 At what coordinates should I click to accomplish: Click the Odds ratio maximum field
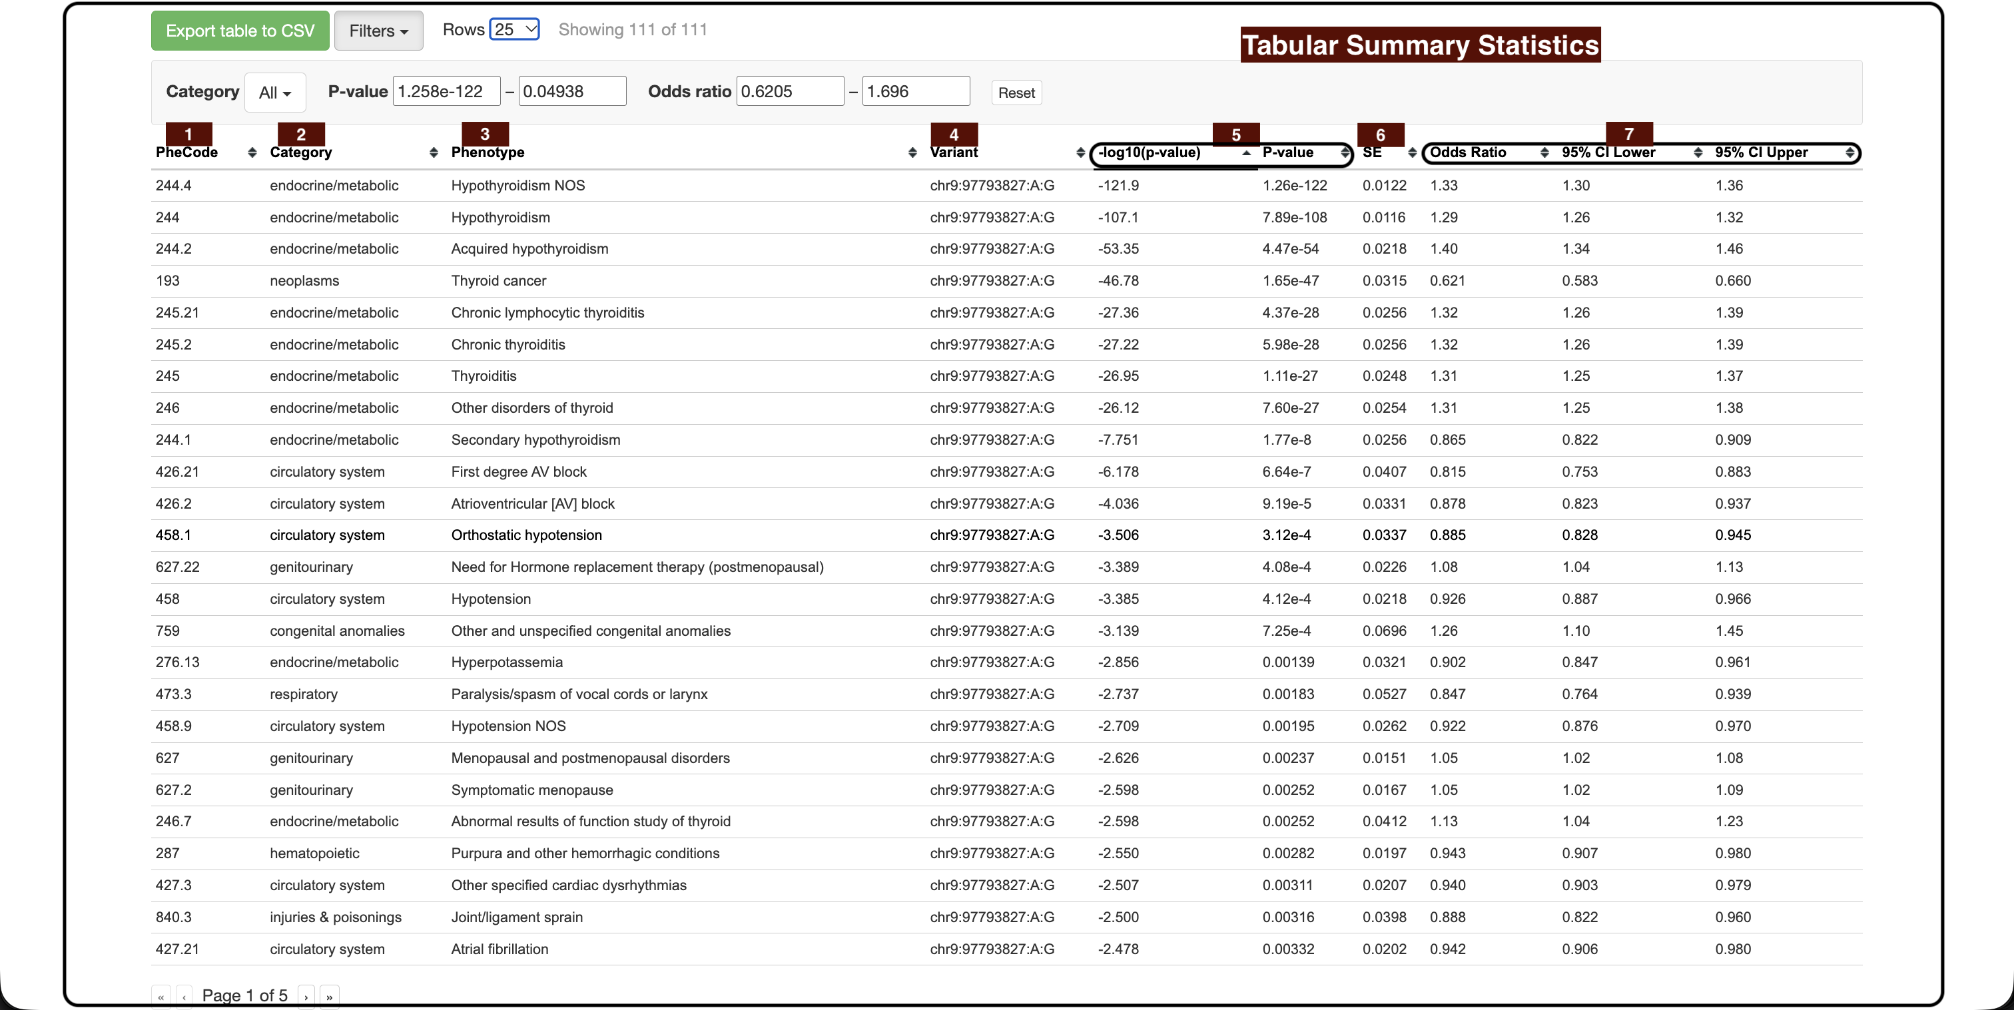(916, 91)
